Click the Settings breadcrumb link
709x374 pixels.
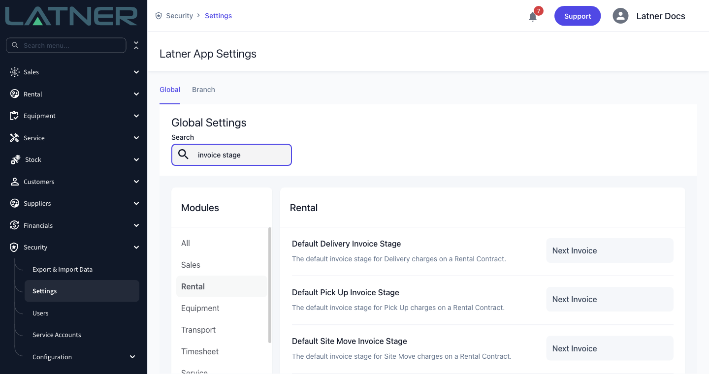(218, 16)
